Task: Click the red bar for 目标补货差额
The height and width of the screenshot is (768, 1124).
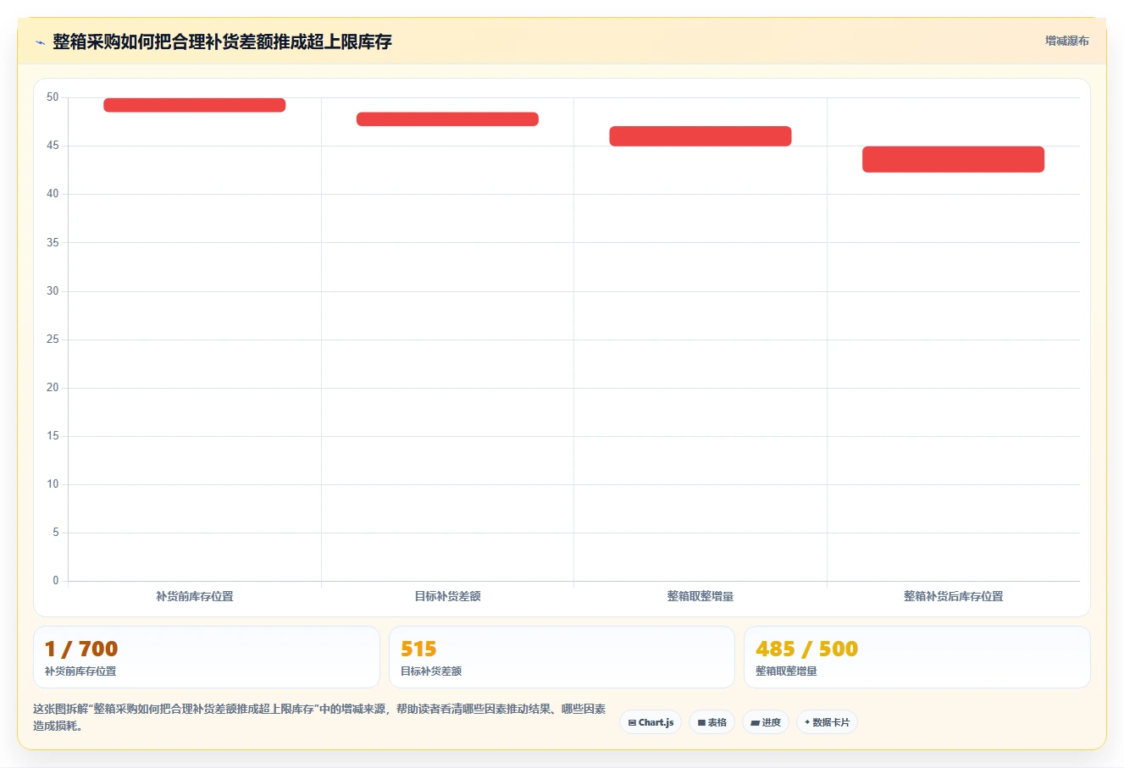Action: (x=447, y=119)
